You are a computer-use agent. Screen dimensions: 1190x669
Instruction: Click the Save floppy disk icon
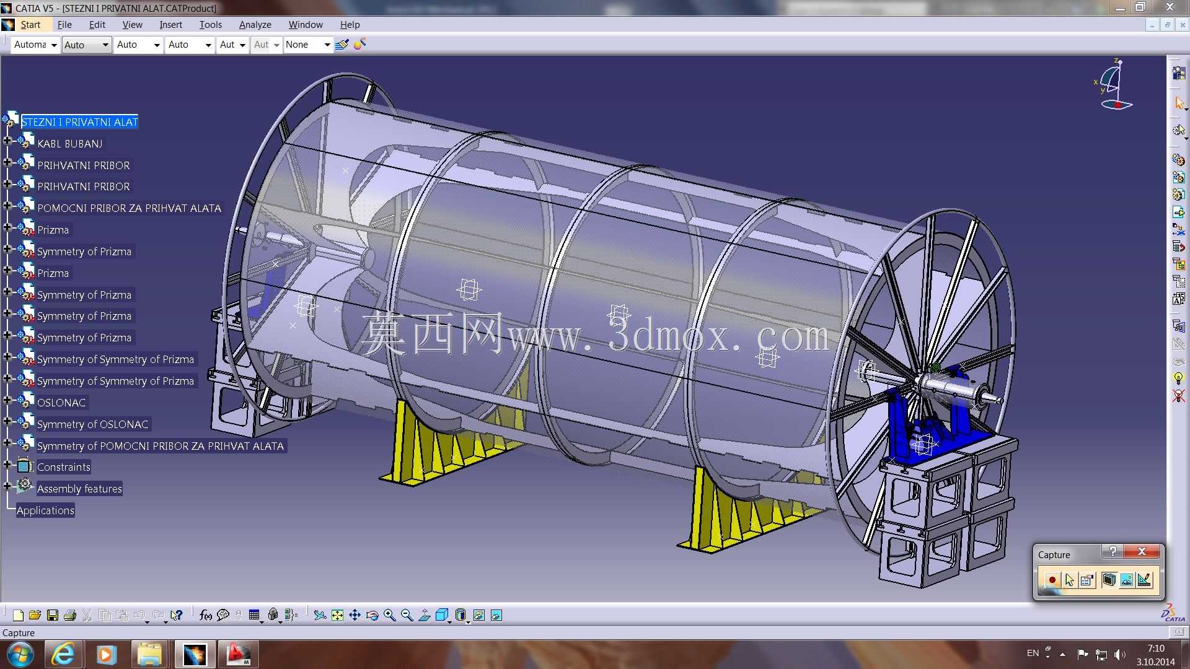click(53, 615)
